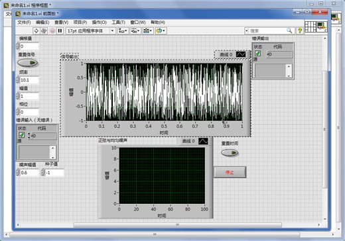Open the 文件(F) menu
This screenshot has height=241, width=345.
(x=24, y=23)
